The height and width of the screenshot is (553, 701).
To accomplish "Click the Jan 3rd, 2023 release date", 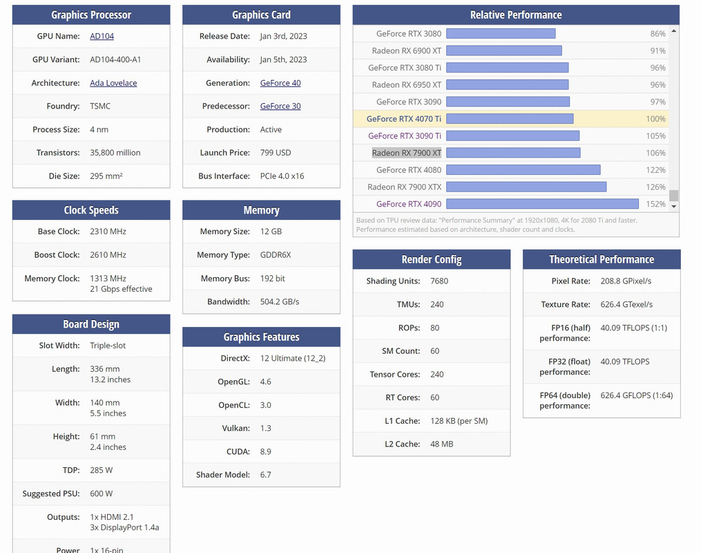I will [x=283, y=36].
